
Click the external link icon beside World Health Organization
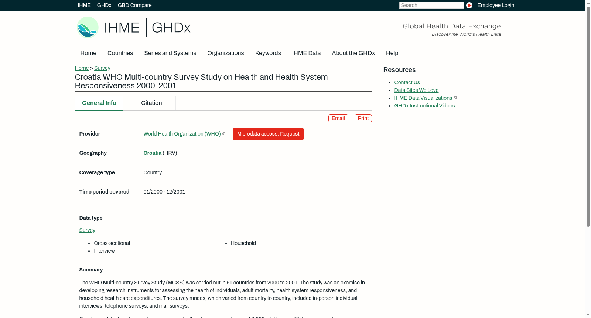(x=223, y=134)
